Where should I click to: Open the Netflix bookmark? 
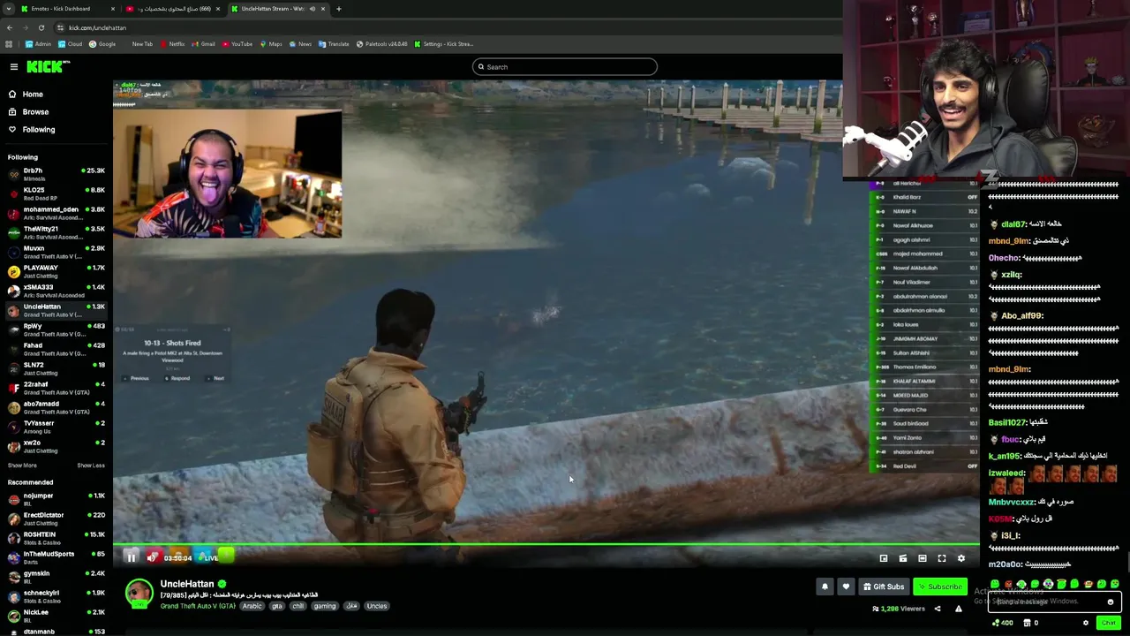point(173,44)
